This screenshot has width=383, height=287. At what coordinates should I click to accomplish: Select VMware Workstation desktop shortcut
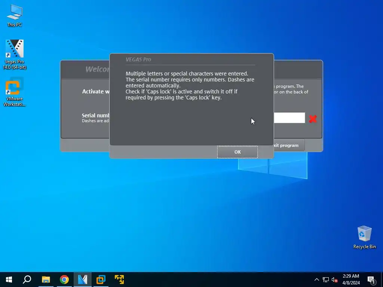(x=15, y=92)
